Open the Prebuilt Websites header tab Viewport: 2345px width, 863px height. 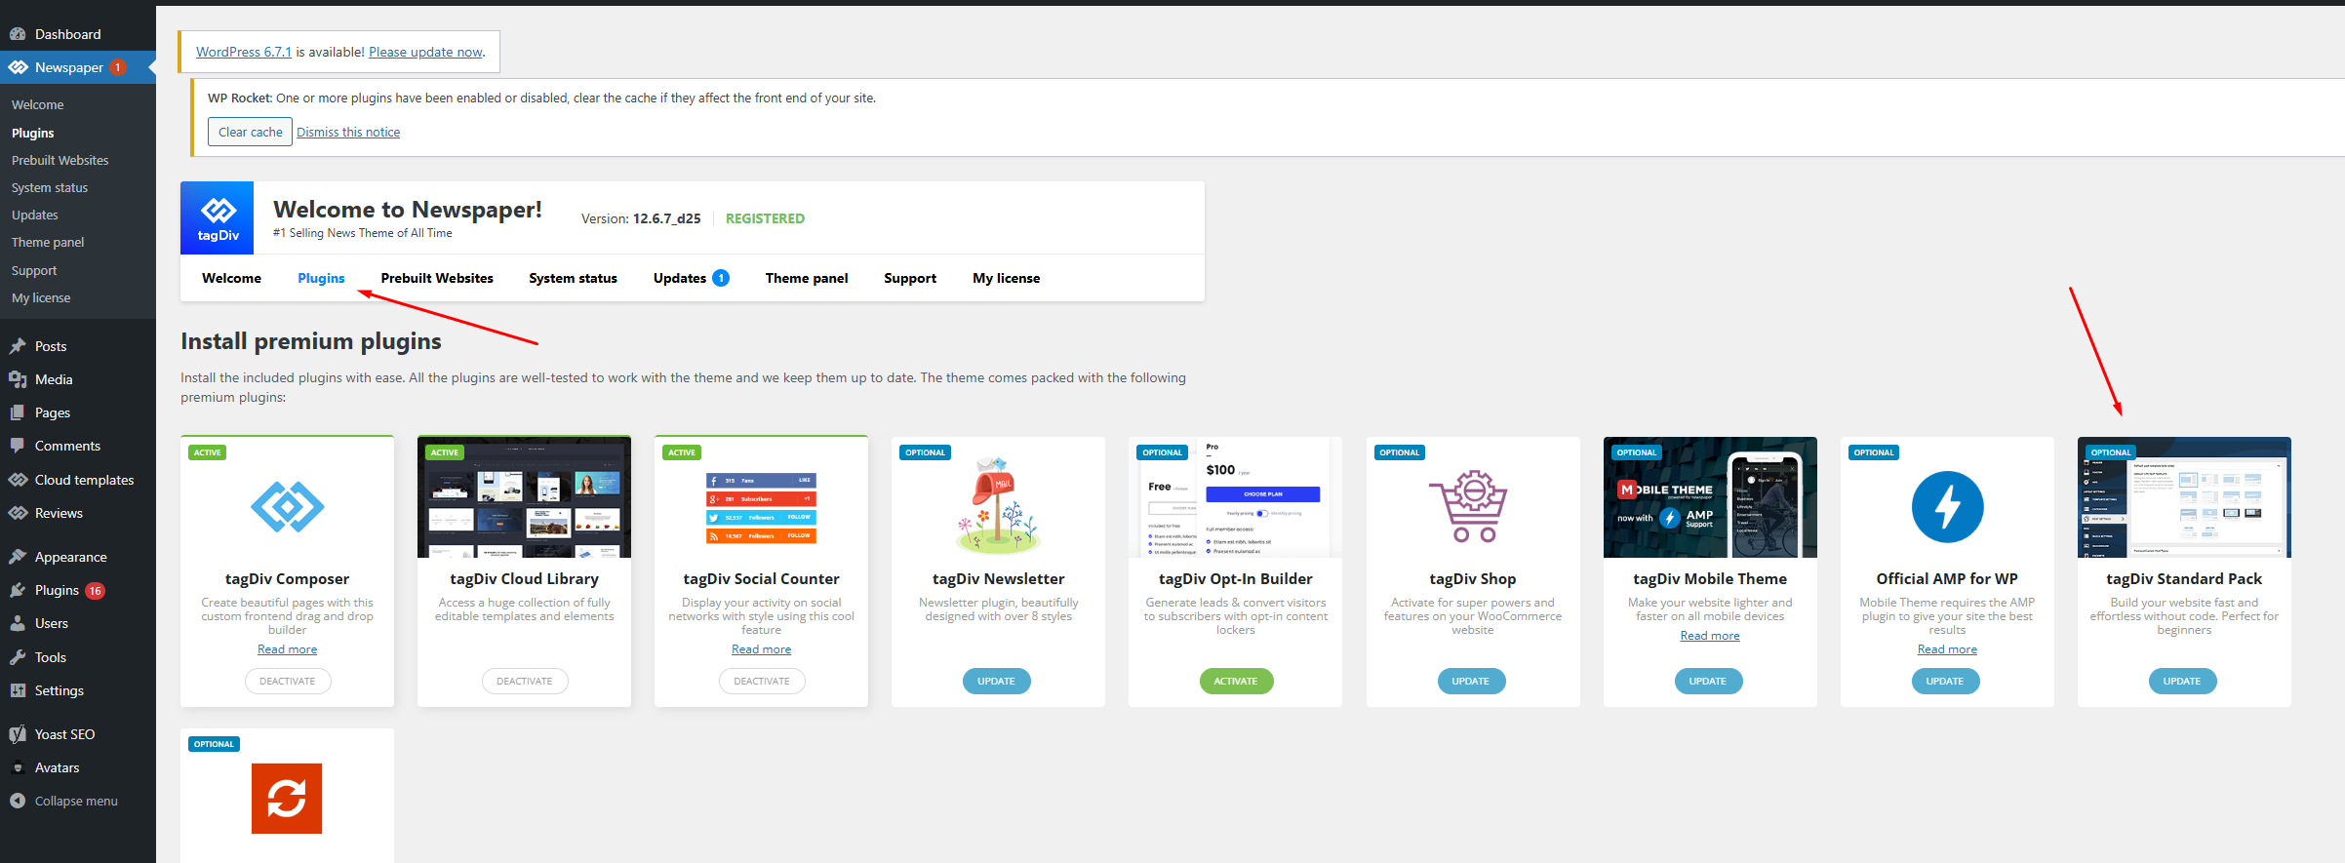click(x=437, y=278)
